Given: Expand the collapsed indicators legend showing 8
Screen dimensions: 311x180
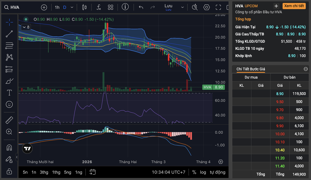Looking at the screenshot, I should pos(26,27).
